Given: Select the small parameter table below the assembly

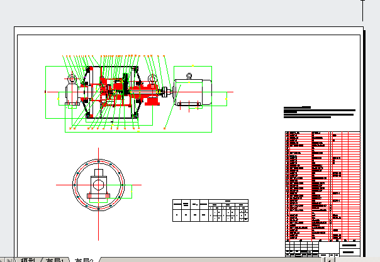Looking at the screenshot, I should point(210,210).
